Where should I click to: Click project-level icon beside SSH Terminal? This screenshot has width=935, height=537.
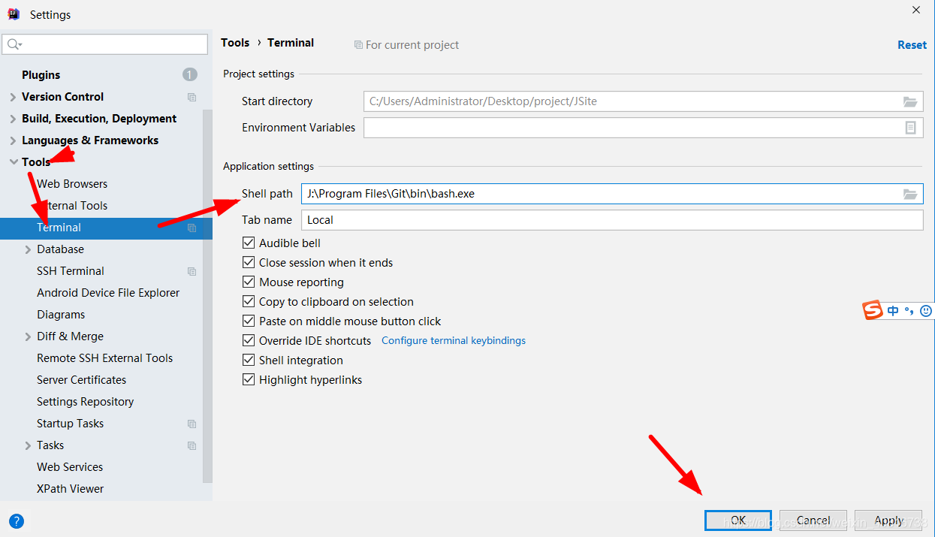[192, 271]
